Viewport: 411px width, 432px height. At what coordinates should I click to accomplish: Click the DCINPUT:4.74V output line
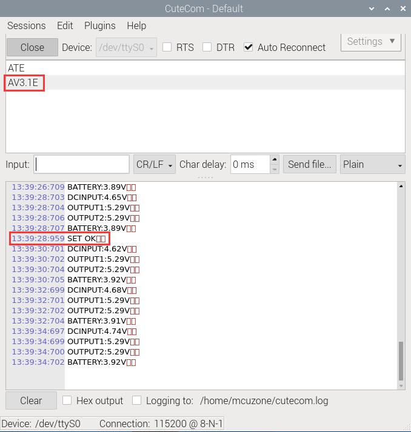pyautogui.click(x=102, y=331)
